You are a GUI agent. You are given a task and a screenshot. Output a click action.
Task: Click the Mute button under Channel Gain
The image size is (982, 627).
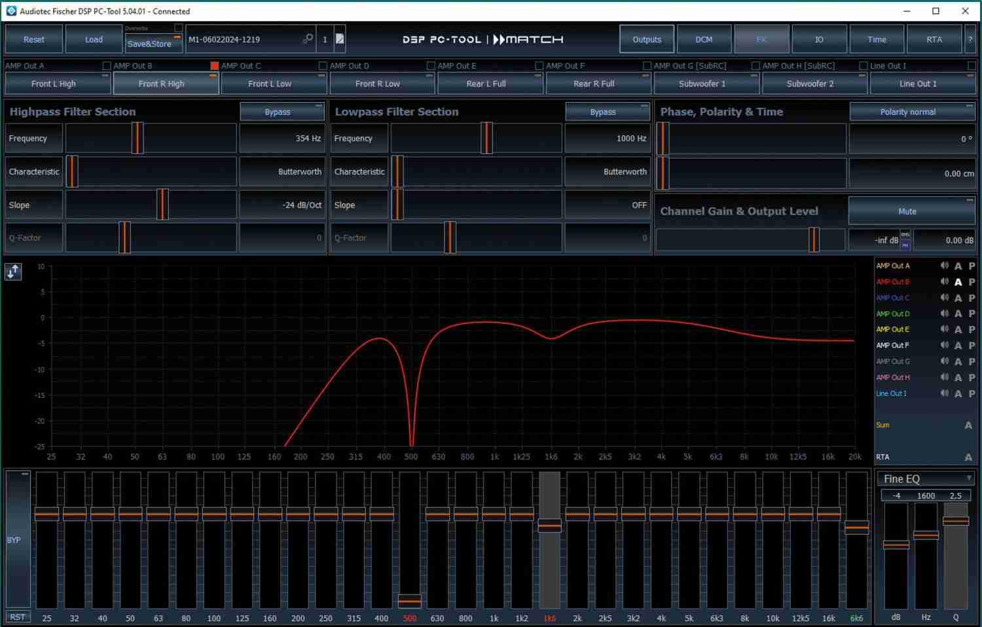coord(912,211)
